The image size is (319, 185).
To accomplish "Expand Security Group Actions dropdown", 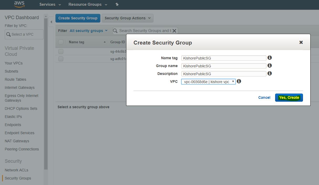I will (127, 18).
